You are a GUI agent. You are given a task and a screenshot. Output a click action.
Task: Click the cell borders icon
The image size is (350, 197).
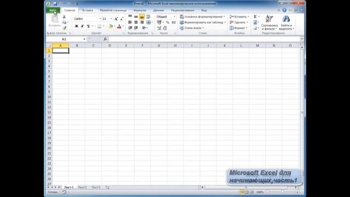coord(100,26)
